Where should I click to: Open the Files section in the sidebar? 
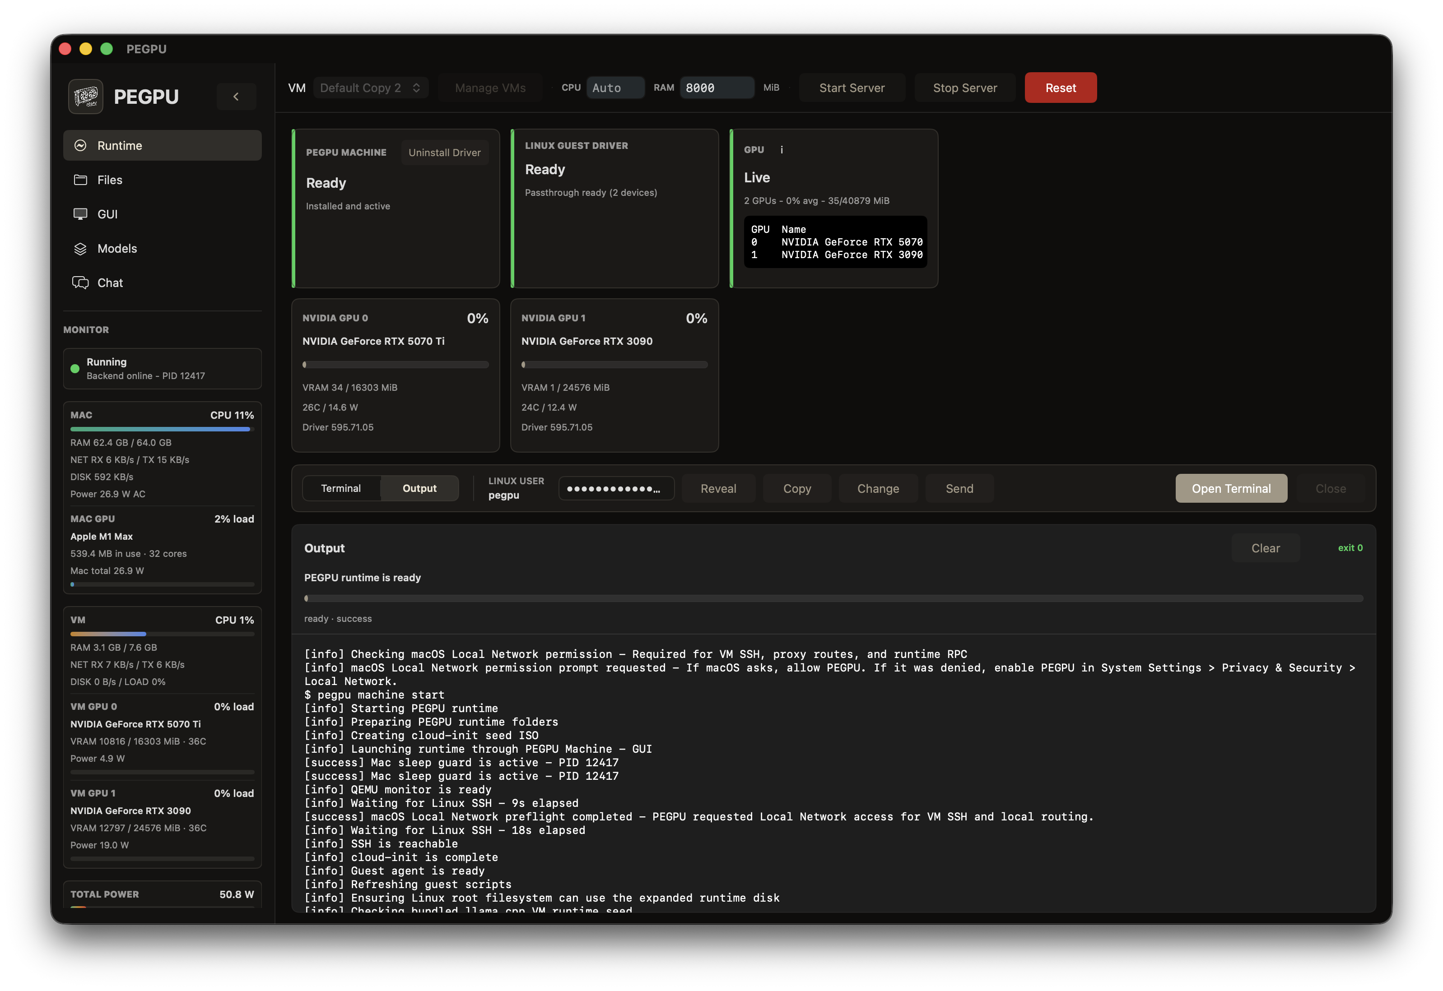point(162,180)
